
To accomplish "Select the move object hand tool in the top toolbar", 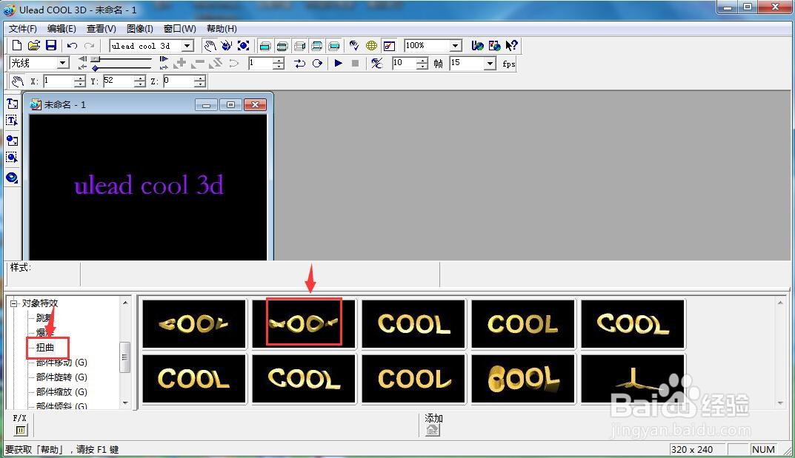I will coord(210,46).
